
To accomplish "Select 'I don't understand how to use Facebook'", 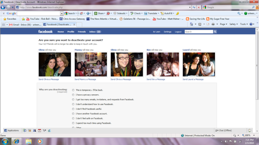I will click(73, 104).
